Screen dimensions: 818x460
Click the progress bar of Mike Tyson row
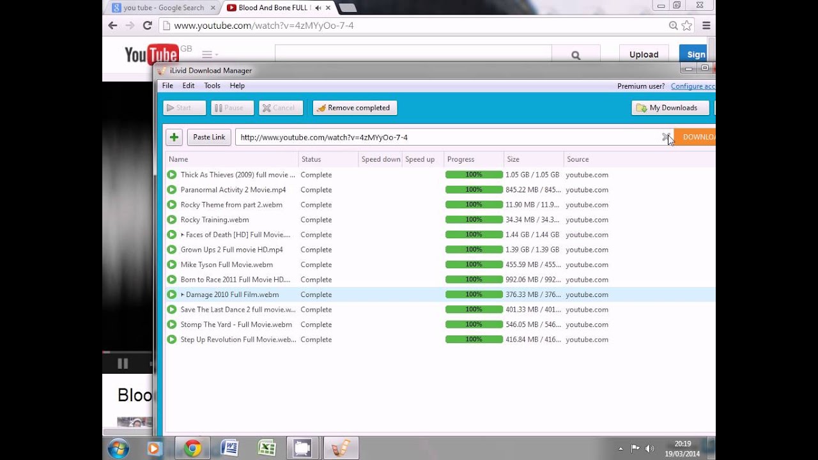(474, 264)
